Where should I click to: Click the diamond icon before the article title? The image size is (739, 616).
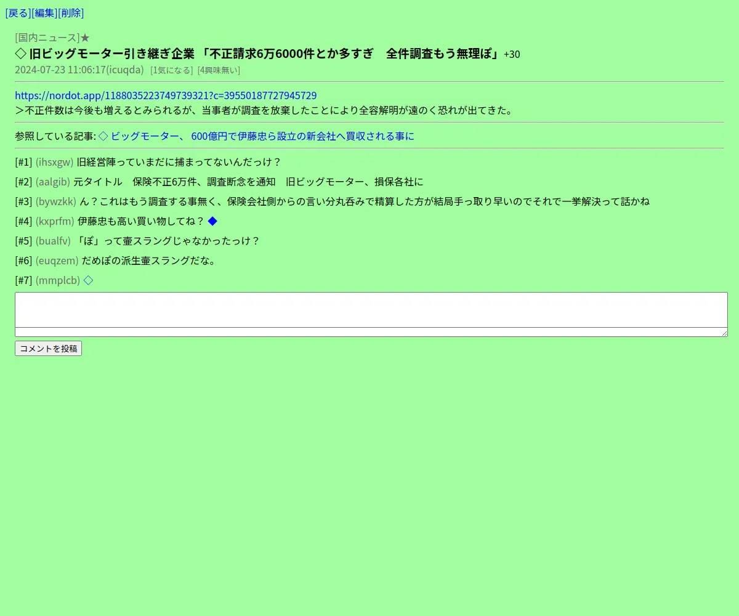[20, 54]
